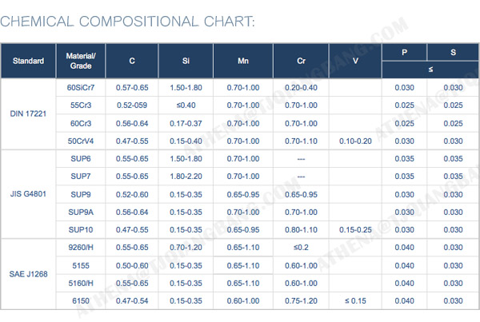Select the V column header

(355, 60)
